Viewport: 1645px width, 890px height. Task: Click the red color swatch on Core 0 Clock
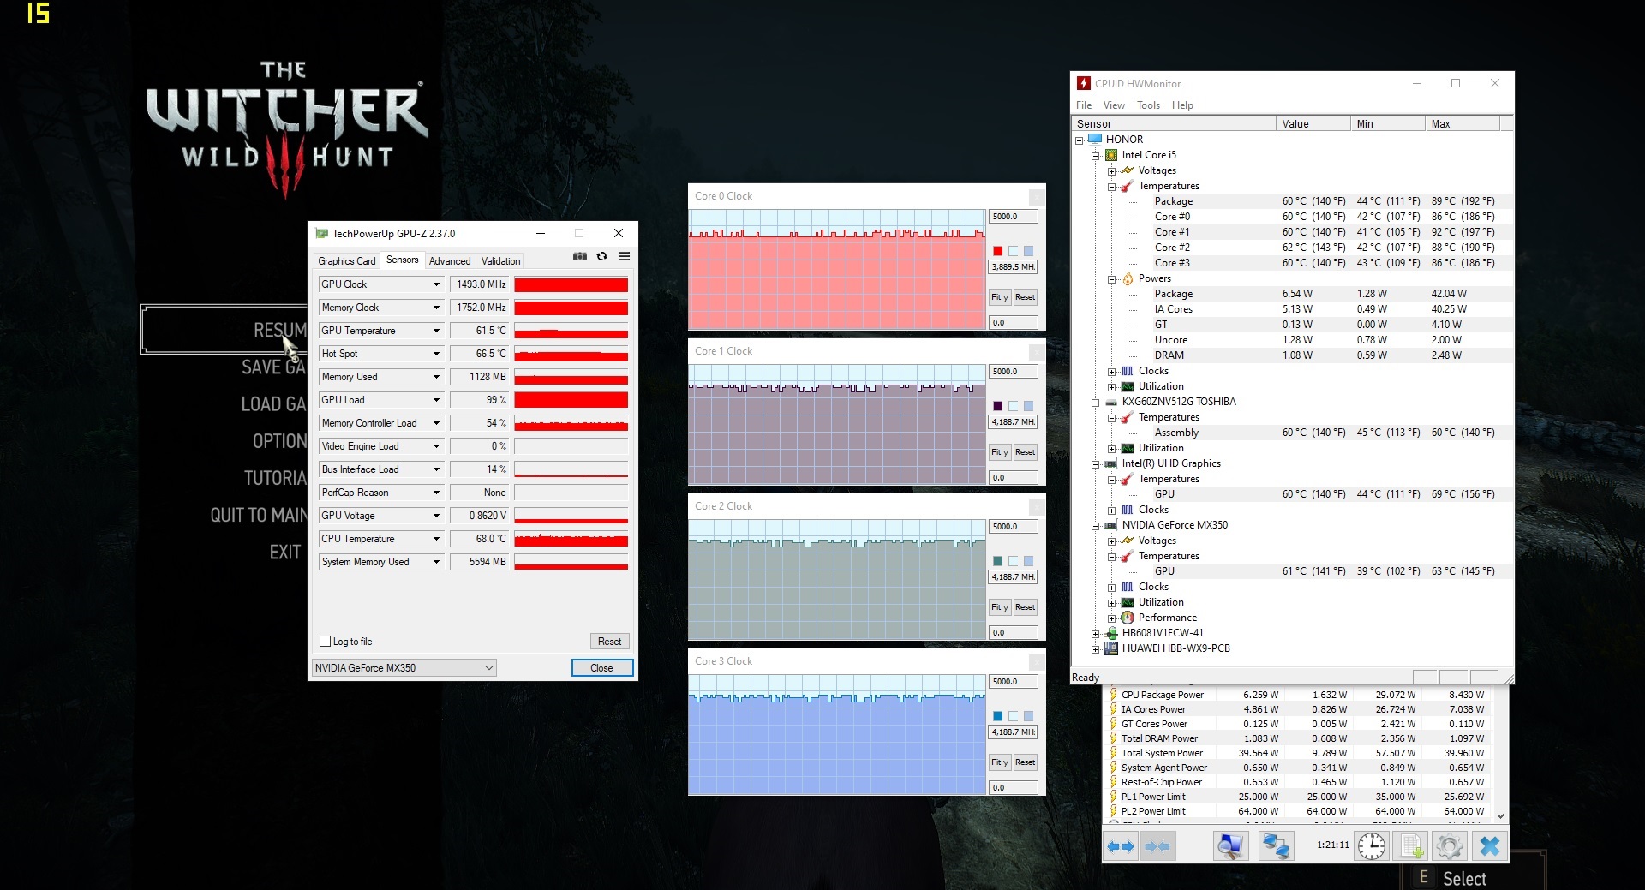click(998, 251)
